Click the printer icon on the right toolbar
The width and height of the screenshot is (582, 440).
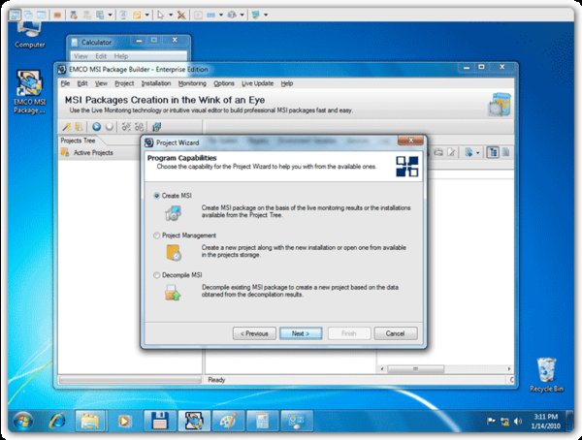438,152
